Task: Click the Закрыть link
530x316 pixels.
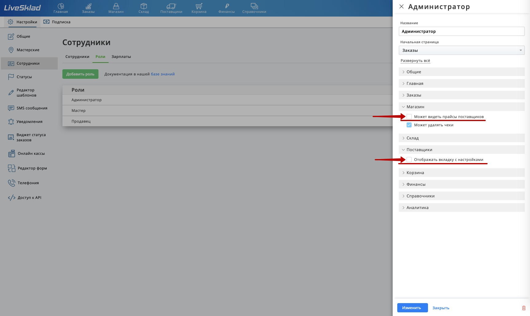Action: coord(441,308)
